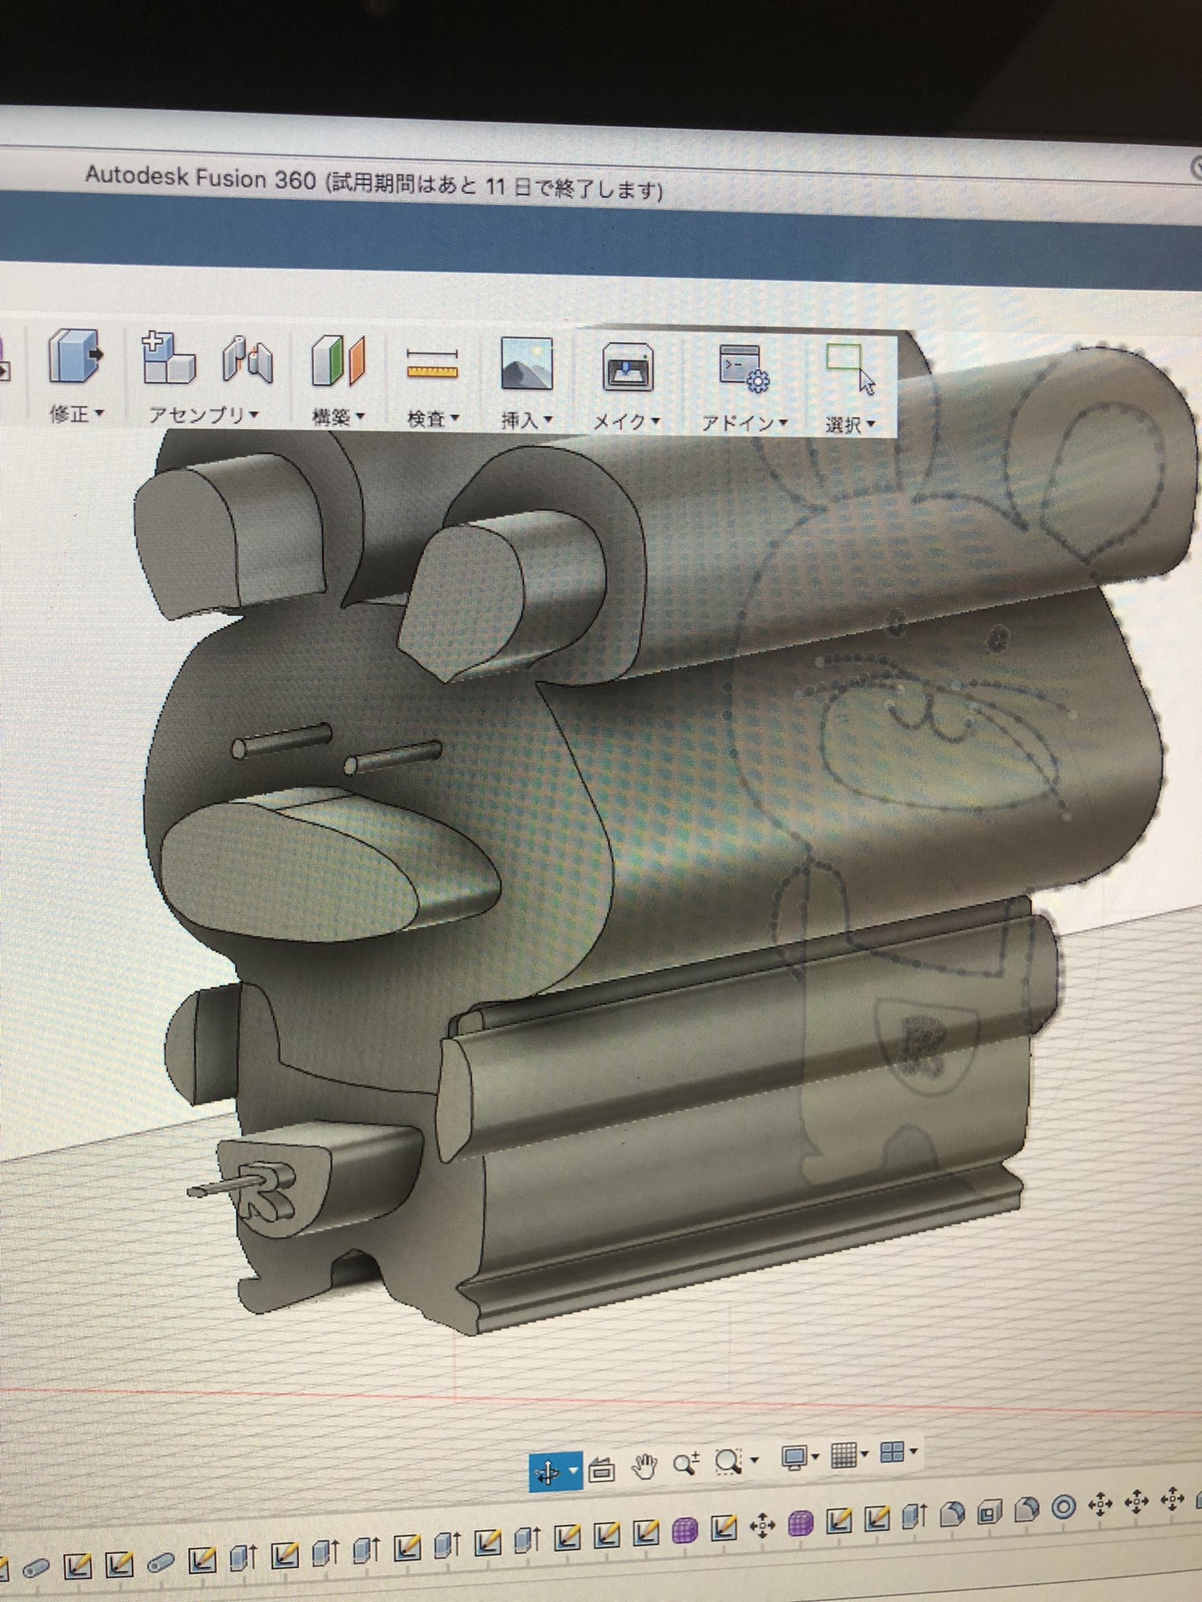Screen dimensions: 1202x1602
Task: Activate the Orbit tool in navigation bar
Action: (548, 1471)
